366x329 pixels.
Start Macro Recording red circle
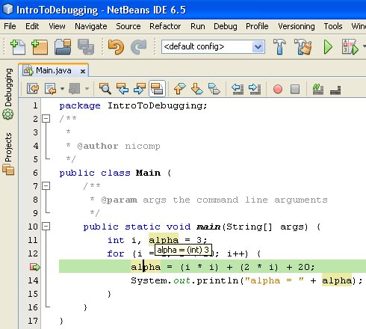click(x=278, y=89)
